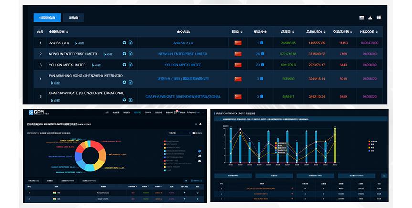The image size is (412, 208).
Task: Open the YOU XIN IMPEX LIMITED Chinese name link
Action: pyautogui.click(x=183, y=65)
